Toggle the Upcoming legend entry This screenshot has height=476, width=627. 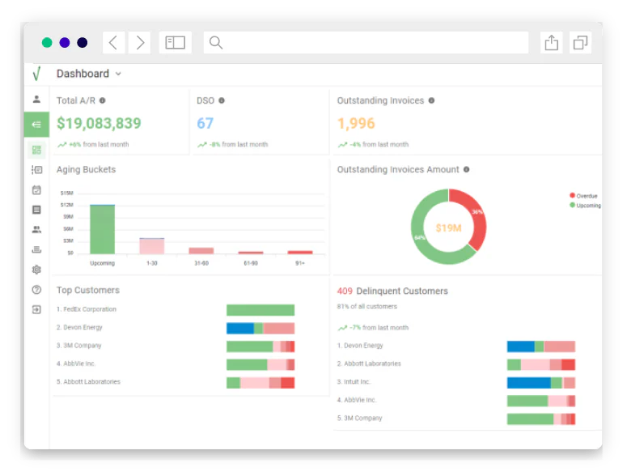pos(585,206)
